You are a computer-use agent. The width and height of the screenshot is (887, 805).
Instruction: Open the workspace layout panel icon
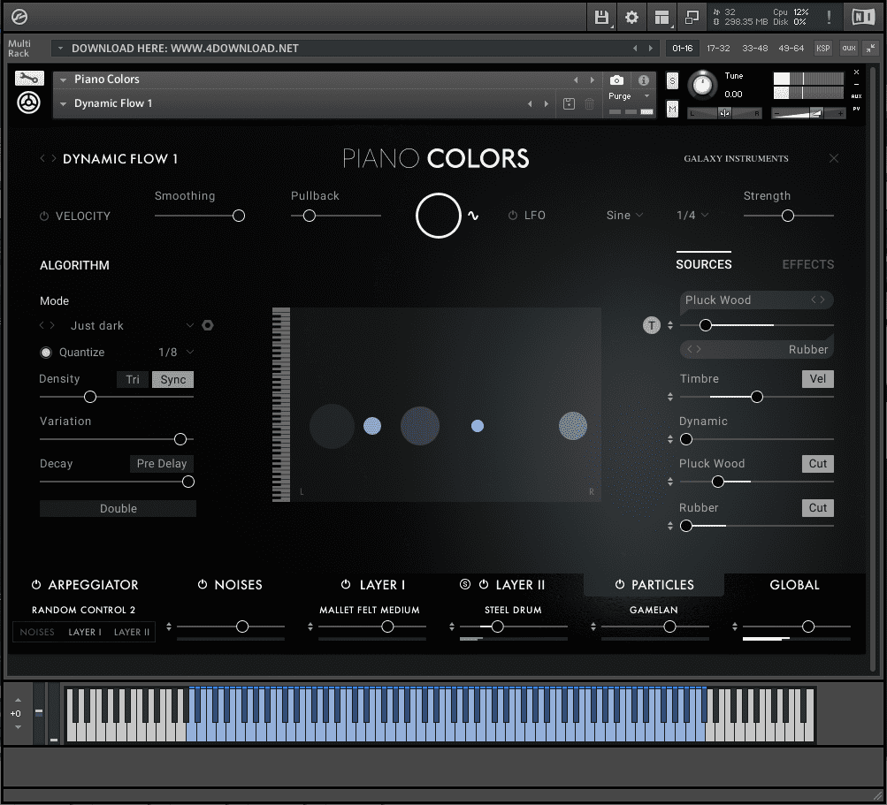click(x=661, y=18)
